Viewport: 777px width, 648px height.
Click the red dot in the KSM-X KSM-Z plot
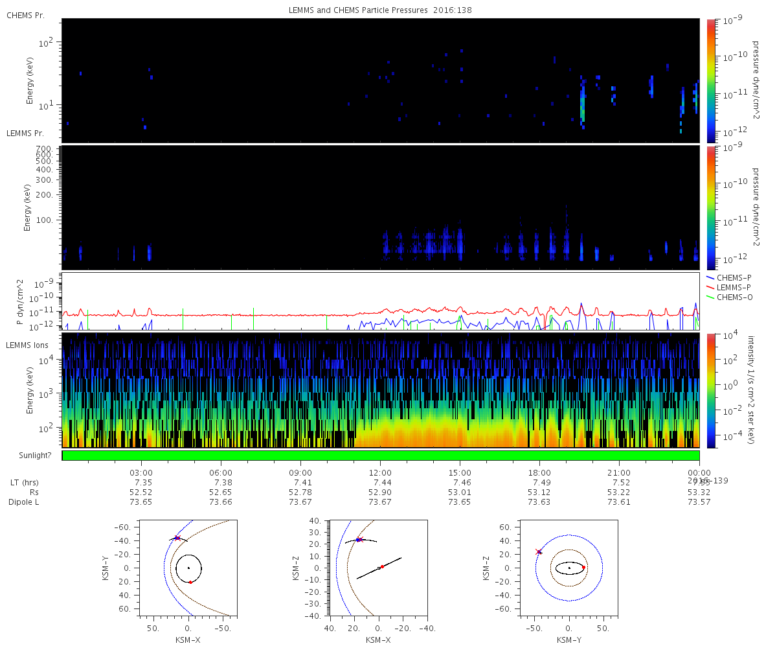(382, 566)
